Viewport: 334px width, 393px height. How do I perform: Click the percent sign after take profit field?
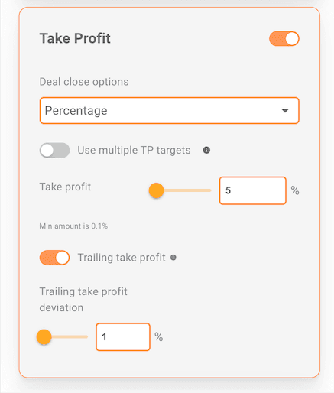click(295, 190)
